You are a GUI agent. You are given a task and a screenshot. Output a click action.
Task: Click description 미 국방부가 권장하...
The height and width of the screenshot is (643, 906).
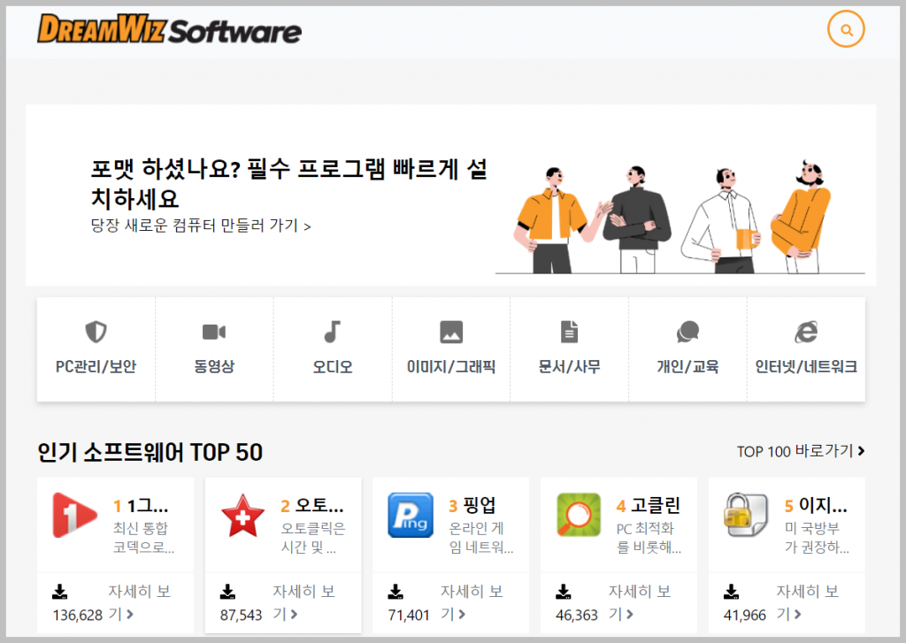[817, 537]
